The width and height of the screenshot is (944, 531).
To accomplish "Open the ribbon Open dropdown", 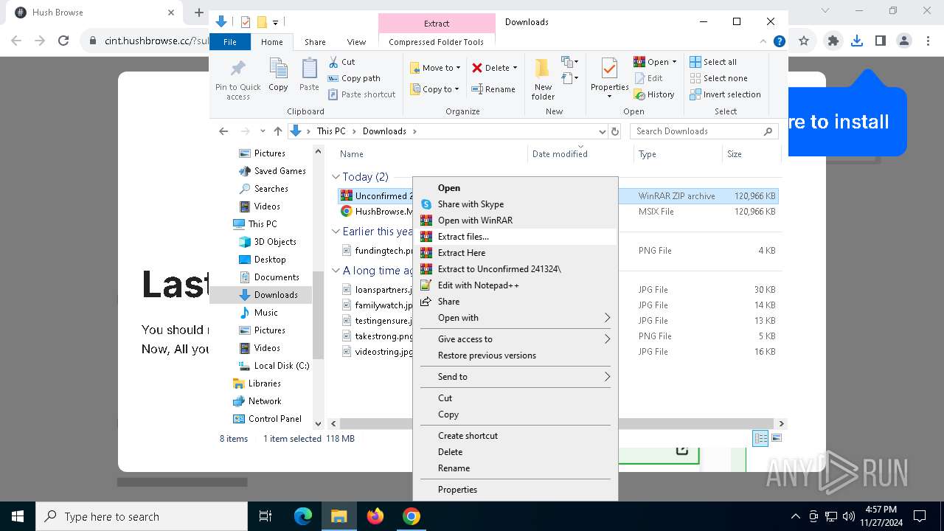I will (x=655, y=62).
